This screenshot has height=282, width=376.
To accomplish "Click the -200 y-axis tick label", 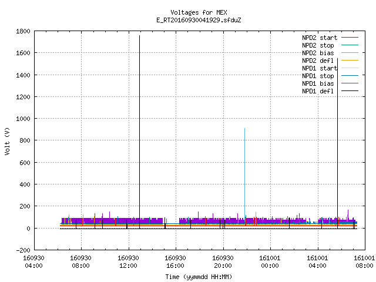I will click(23, 250).
